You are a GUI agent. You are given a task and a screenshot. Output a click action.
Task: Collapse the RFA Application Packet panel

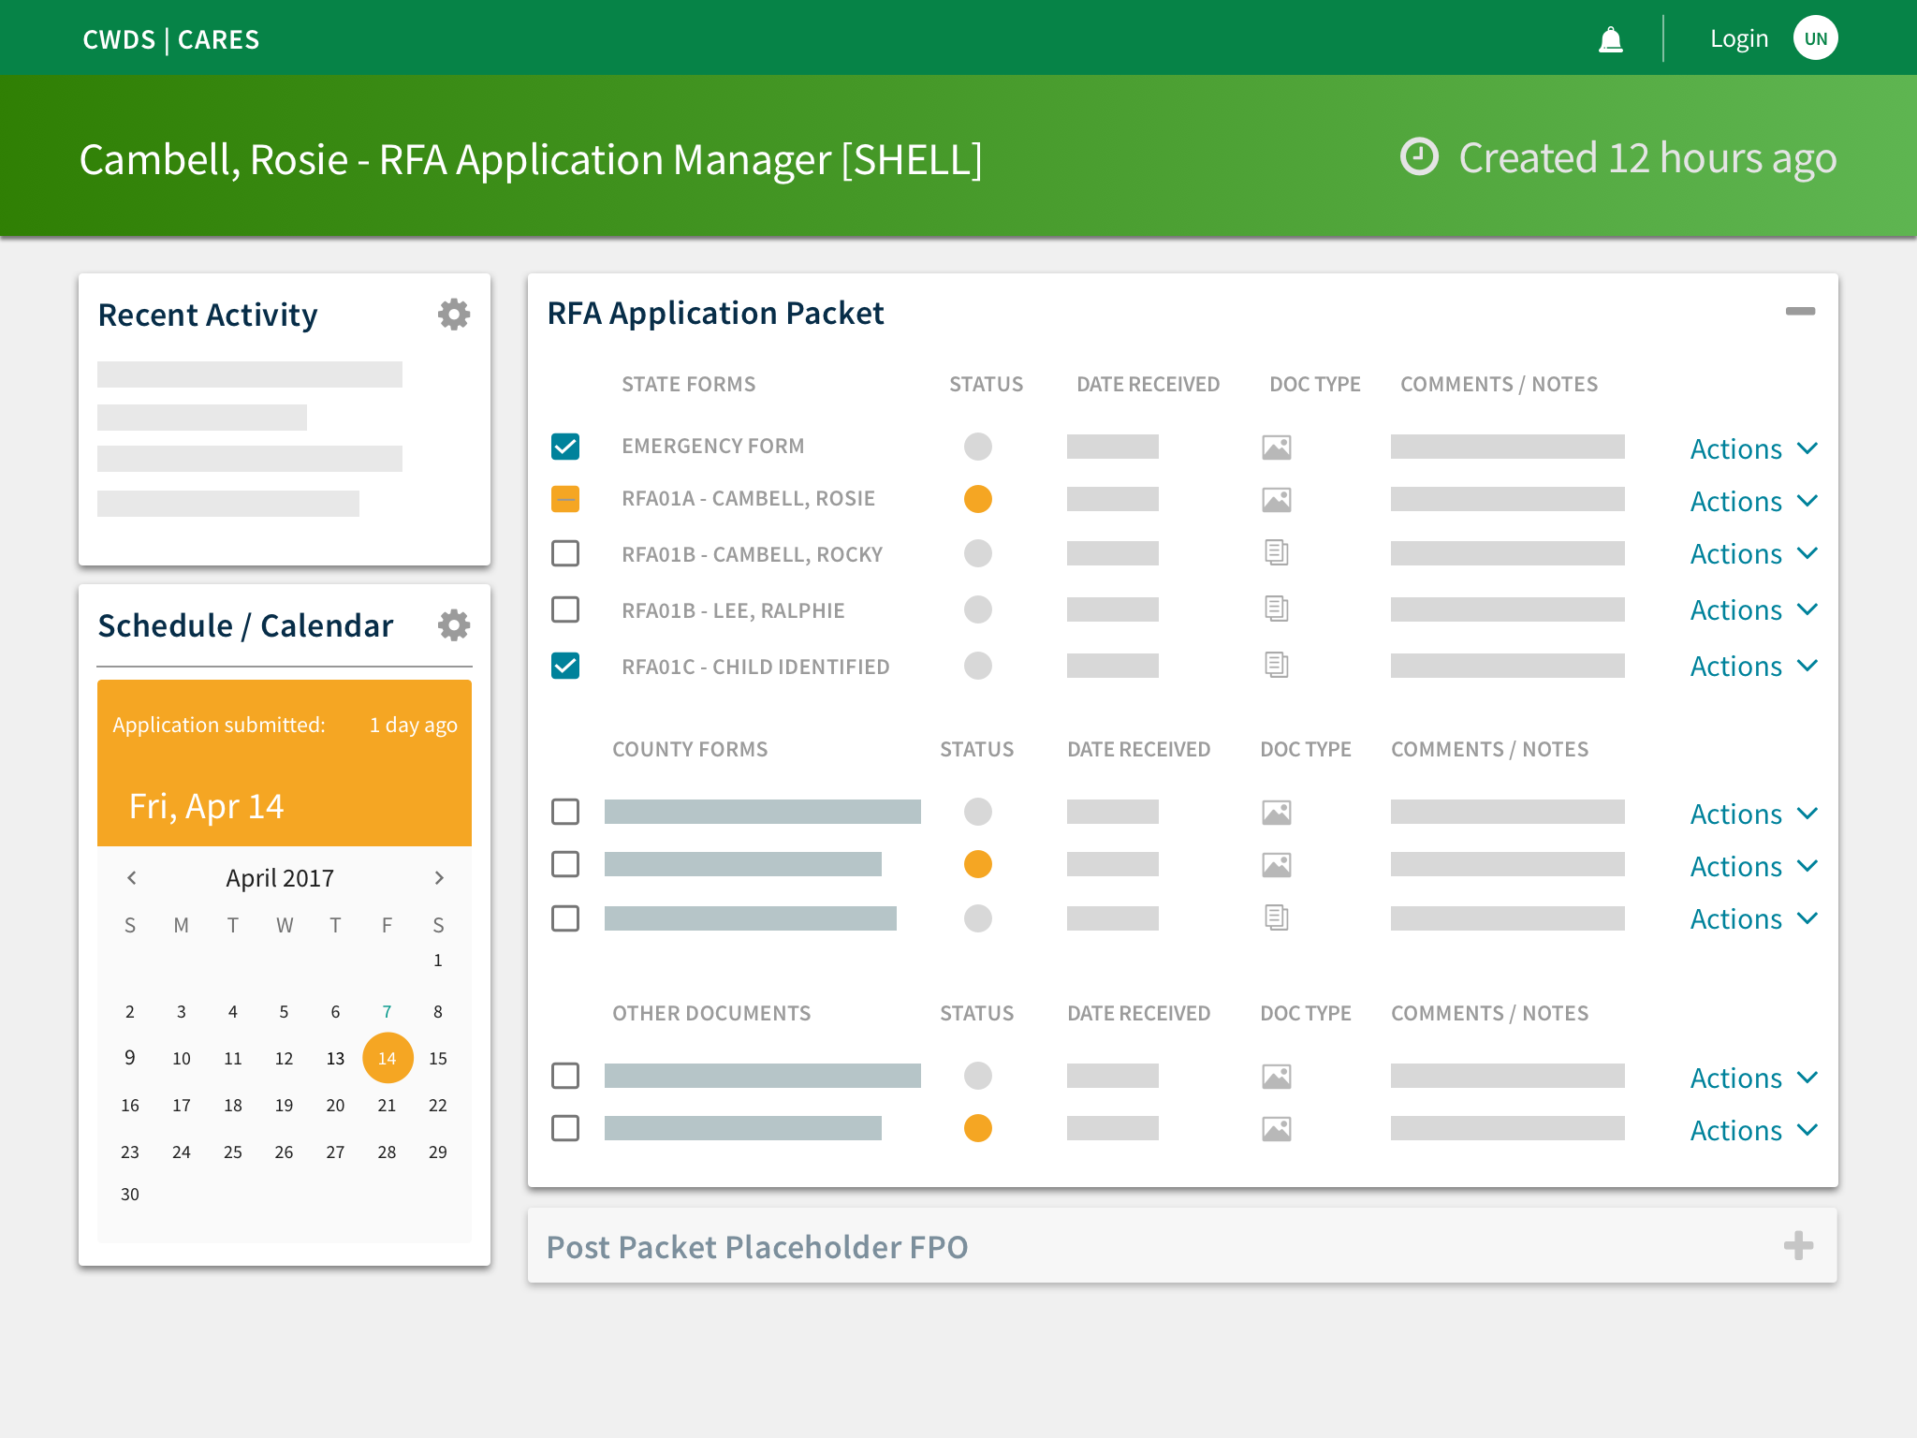[x=1799, y=311]
